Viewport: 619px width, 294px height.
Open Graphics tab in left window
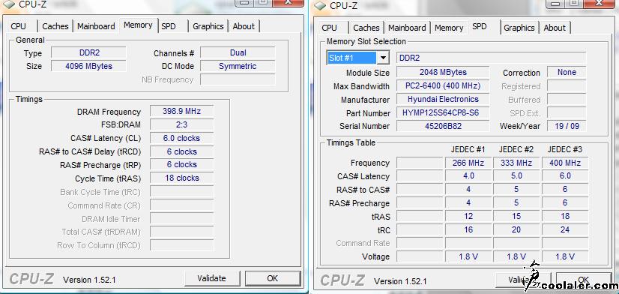(208, 26)
